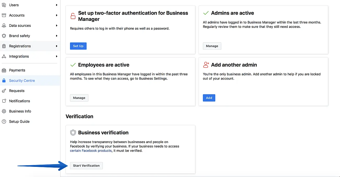Click the Registrations clipboard icon
This screenshot has height=177, width=340.
pos(4,46)
